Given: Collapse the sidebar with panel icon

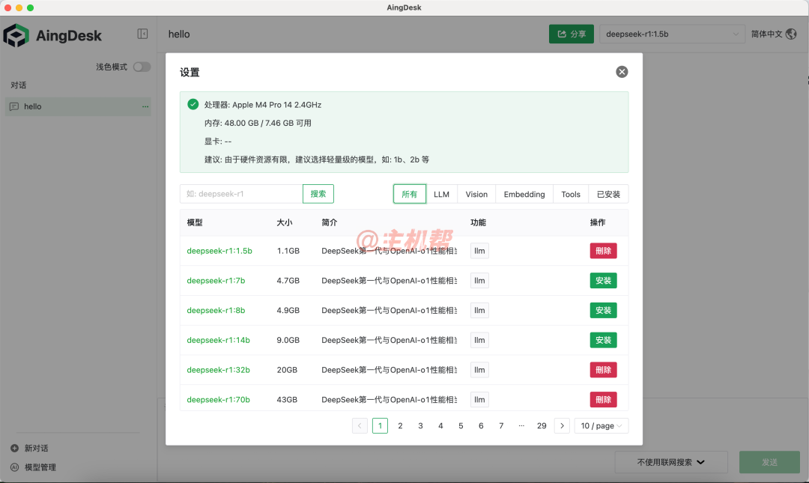Looking at the screenshot, I should tap(142, 34).
